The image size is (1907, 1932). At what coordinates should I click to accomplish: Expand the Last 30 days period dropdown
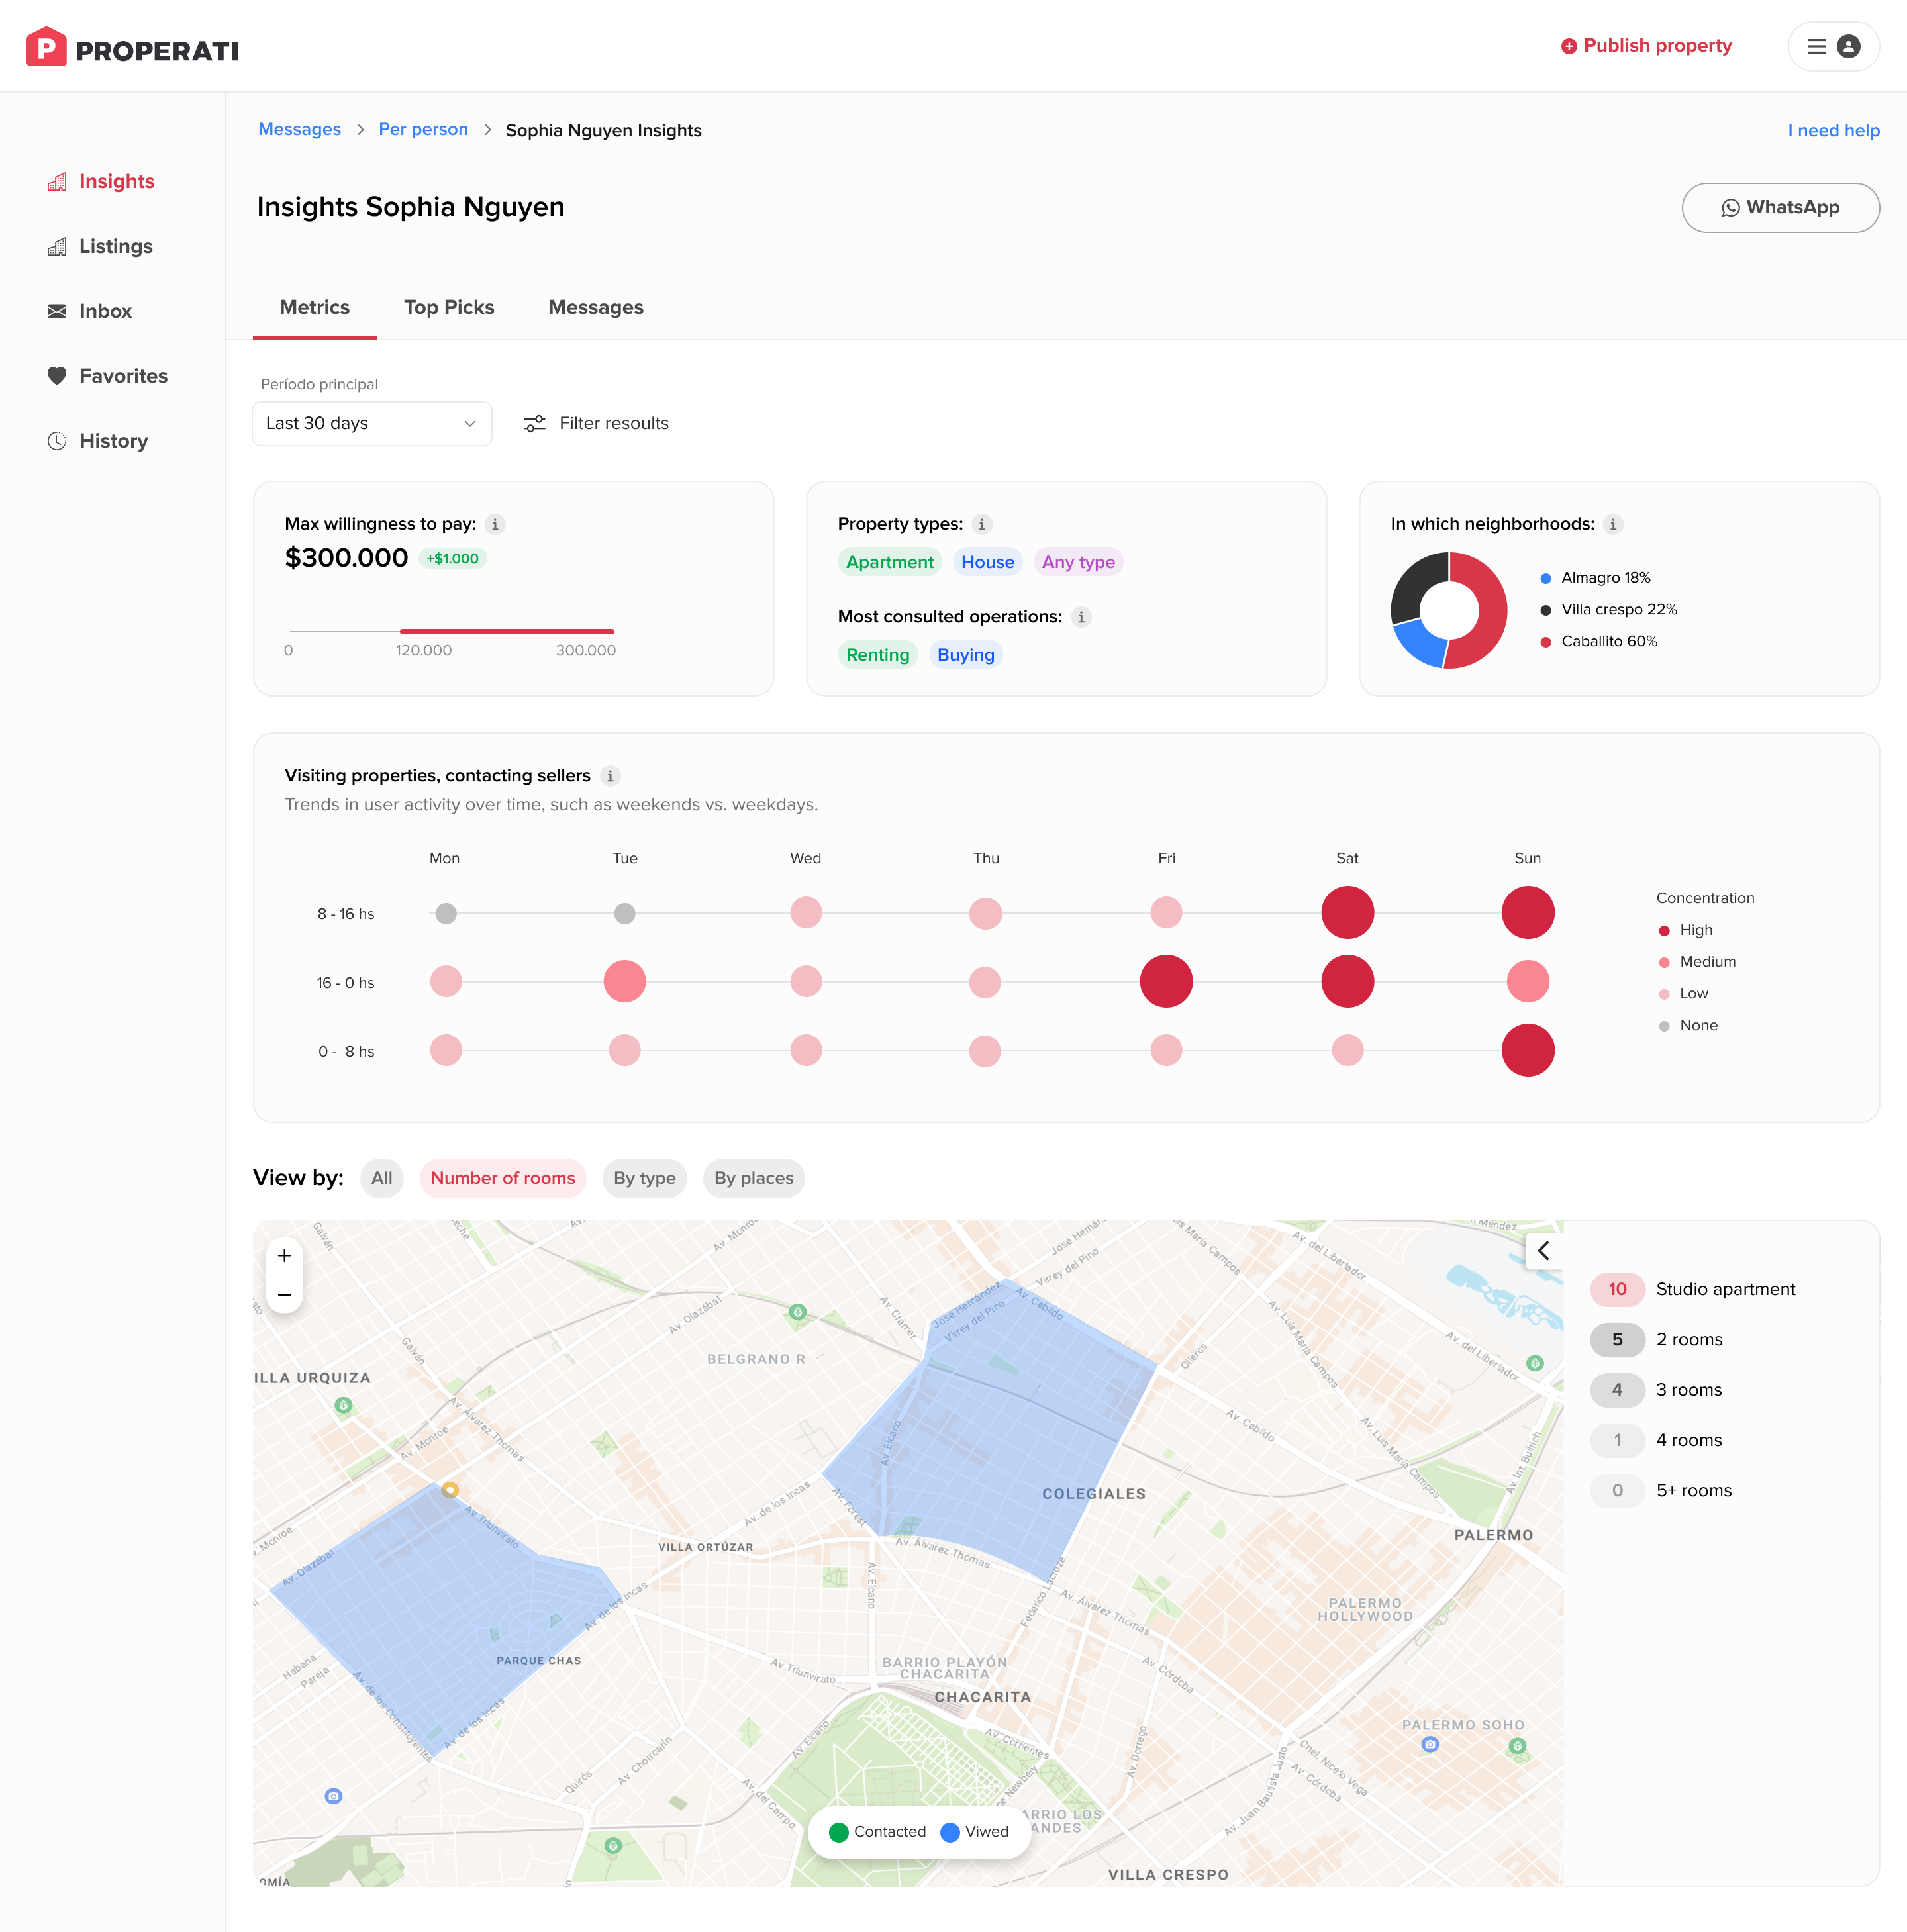click(x=371, y=423)
